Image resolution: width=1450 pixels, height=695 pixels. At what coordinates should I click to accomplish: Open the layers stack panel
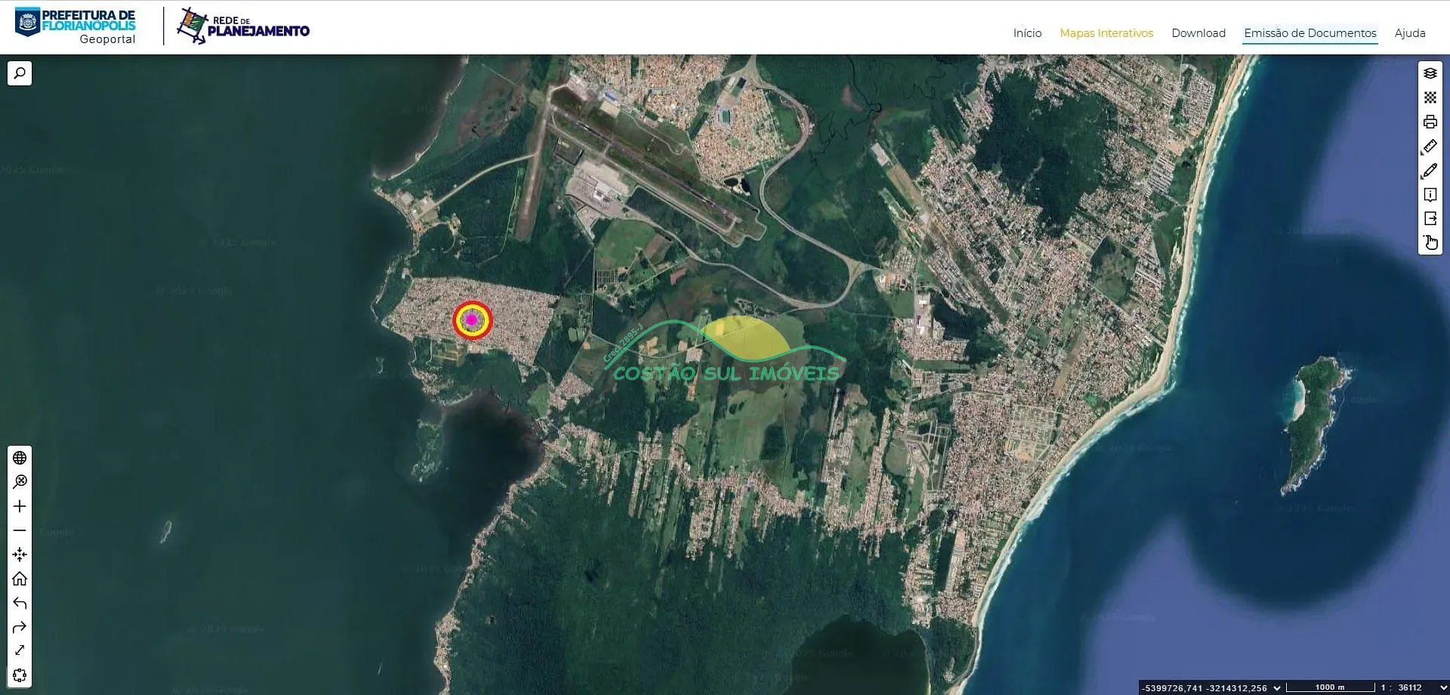pos(1430,73)
